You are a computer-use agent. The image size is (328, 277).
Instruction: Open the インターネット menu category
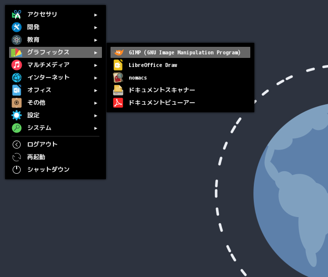pyautogui.click(x=56, y=78)
